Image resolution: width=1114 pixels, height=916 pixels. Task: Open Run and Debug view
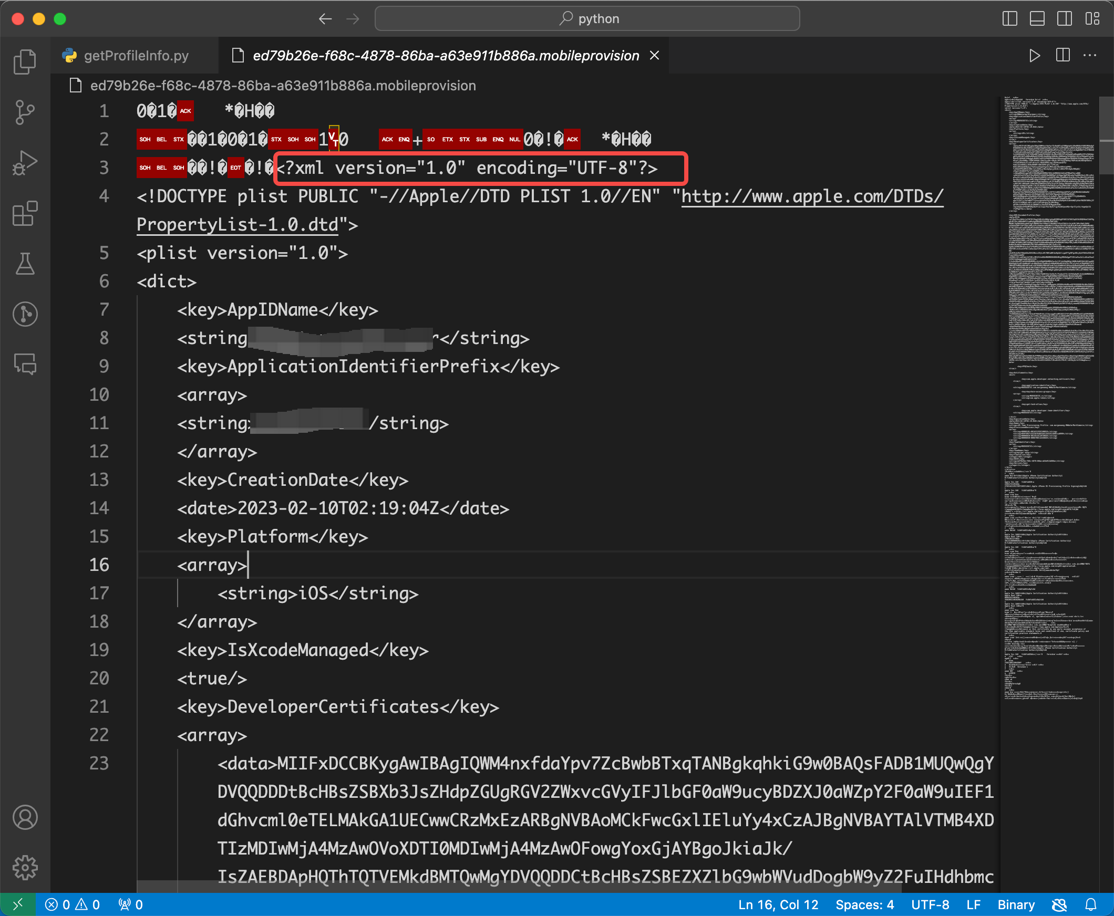point(25,162)
